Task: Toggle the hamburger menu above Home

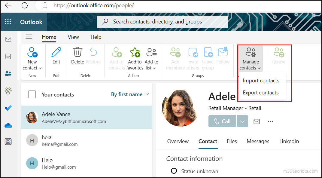Action: [x=29, y=37]
